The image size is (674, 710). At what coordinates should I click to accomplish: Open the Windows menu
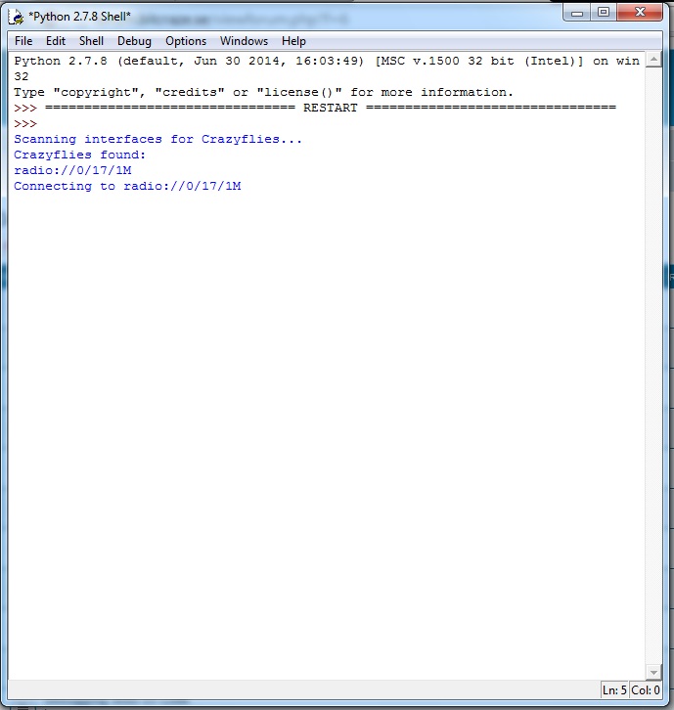244,41
